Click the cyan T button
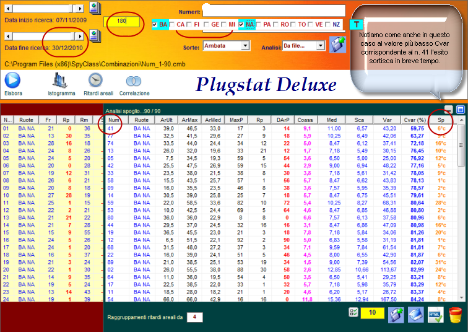This screenshot has height=332, width=468. pos(356,25)
